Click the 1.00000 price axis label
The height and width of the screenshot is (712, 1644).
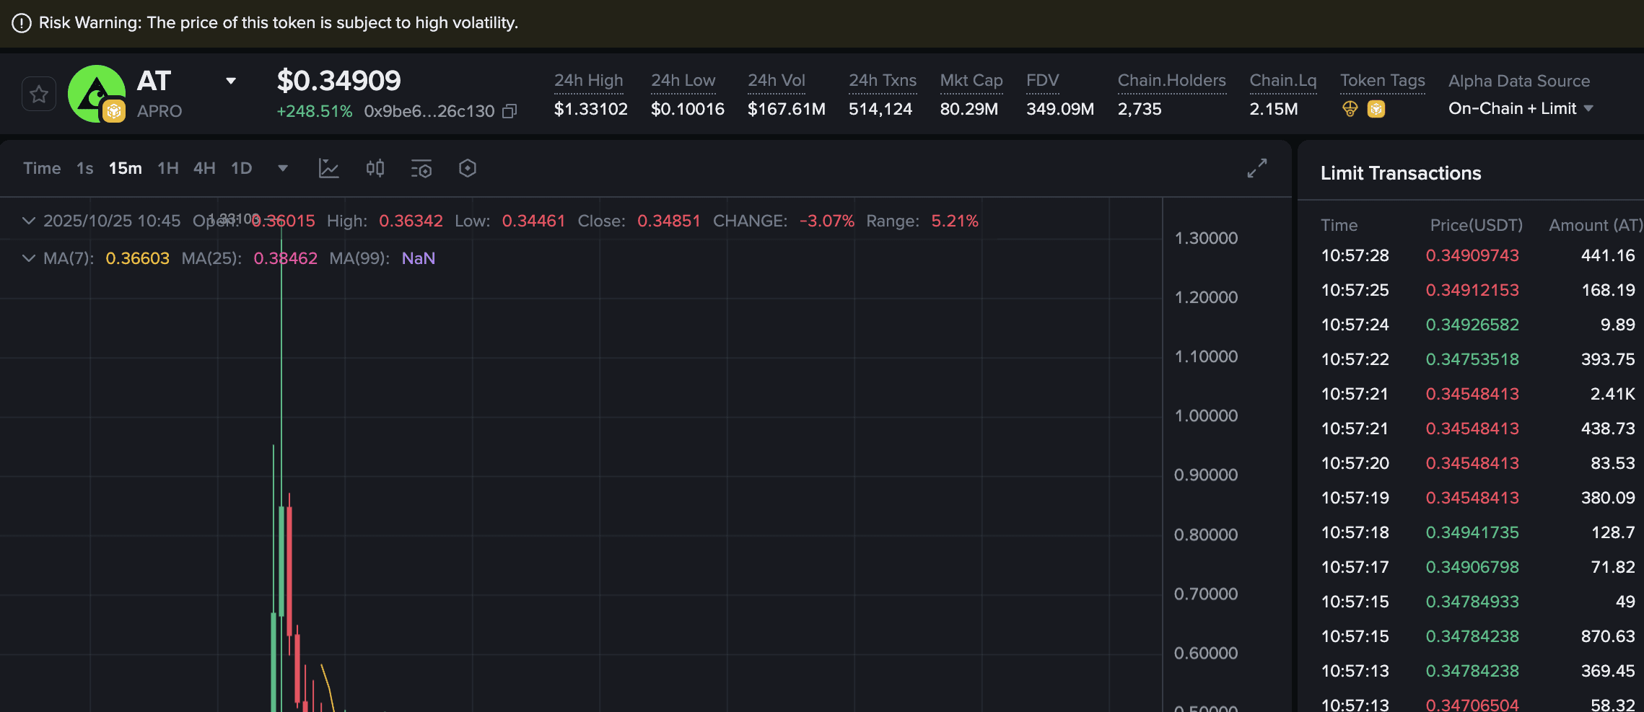point(1206,416)
